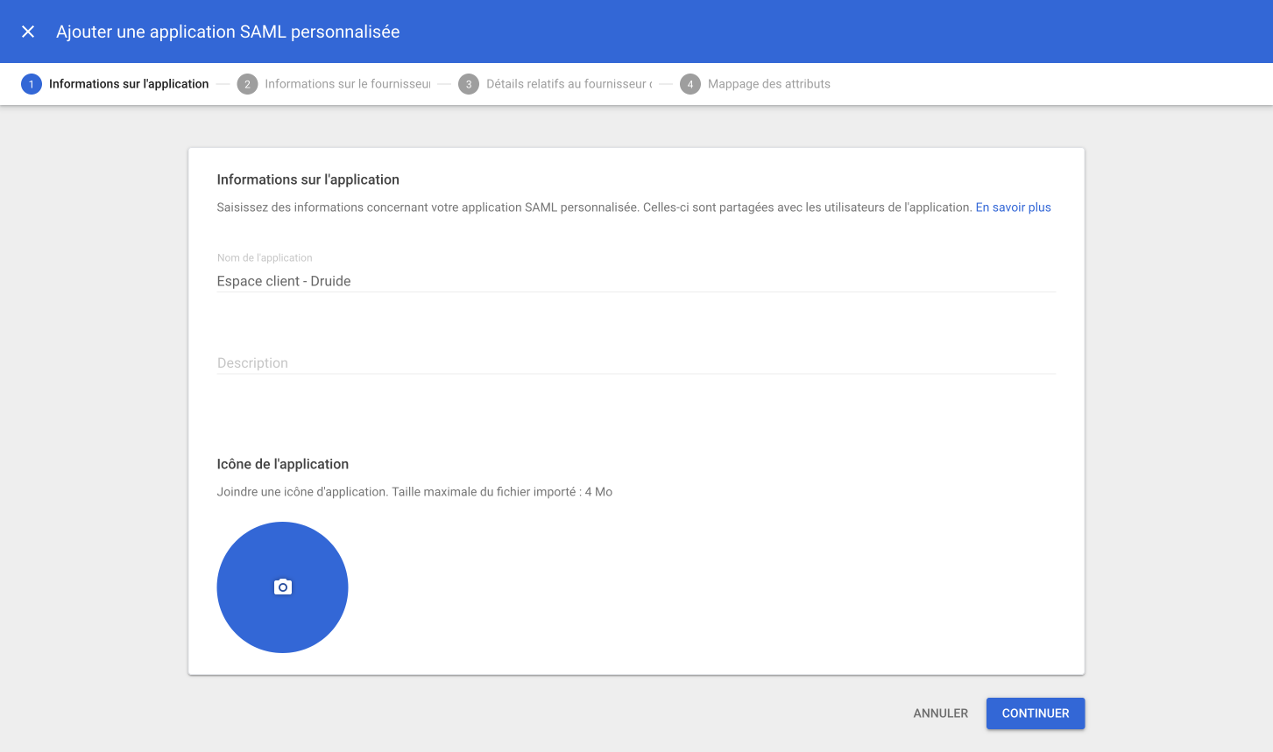
Task: Jump to "Mappage des attributs" step label
Action: (768, 84)
